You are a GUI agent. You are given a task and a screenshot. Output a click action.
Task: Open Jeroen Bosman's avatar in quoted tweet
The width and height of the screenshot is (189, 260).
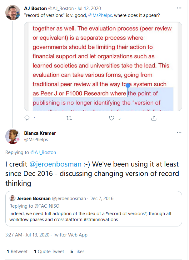(12, 198)
